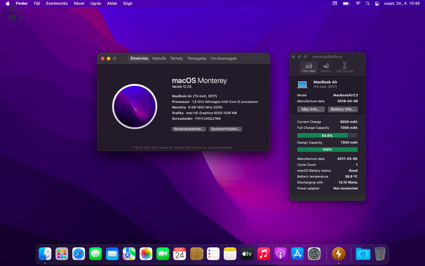This screenshot has height=266, width=425.
Task: Open Maps from the Dock
Action: (x=129, y=254)
